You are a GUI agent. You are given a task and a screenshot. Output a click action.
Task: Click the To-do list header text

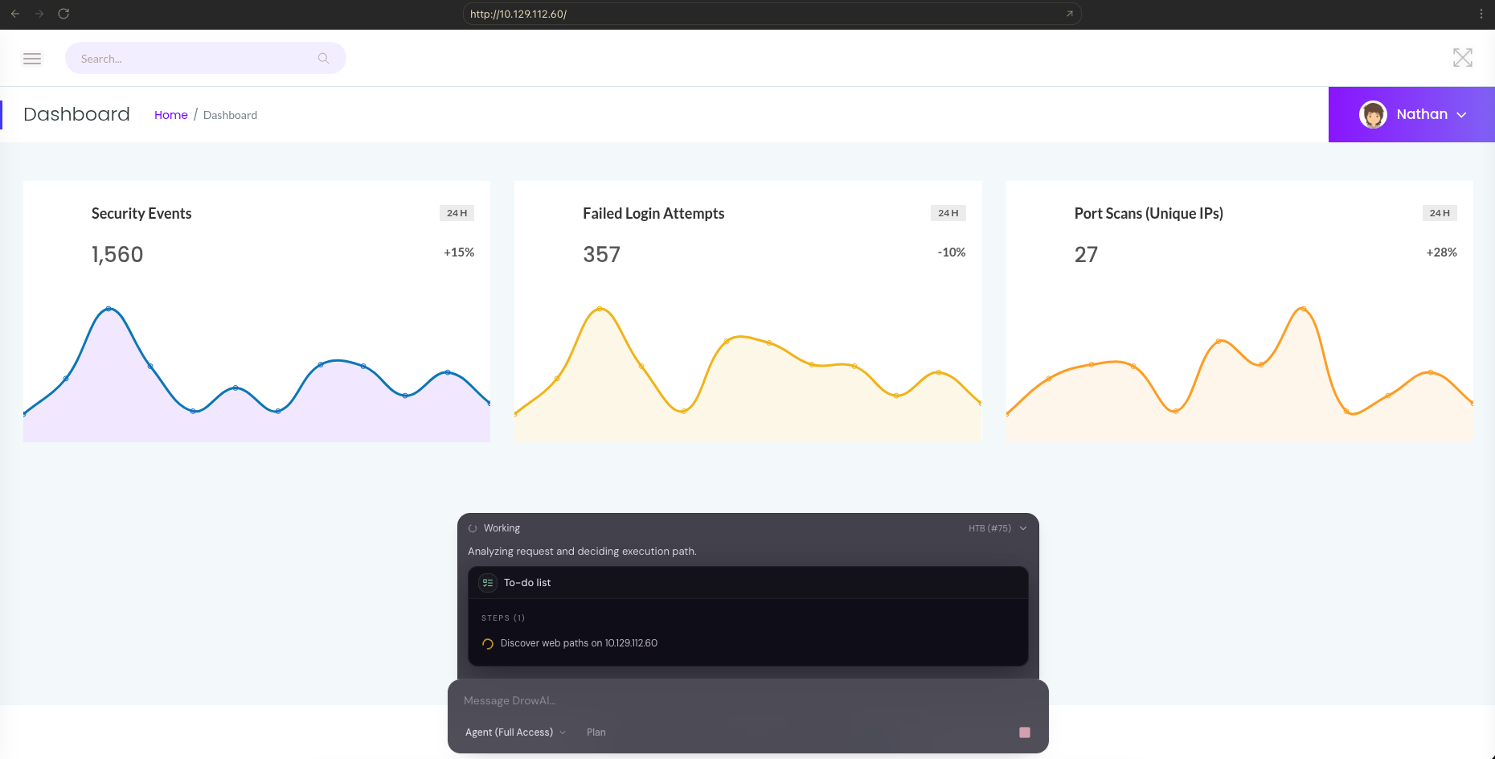coord(527,583)
